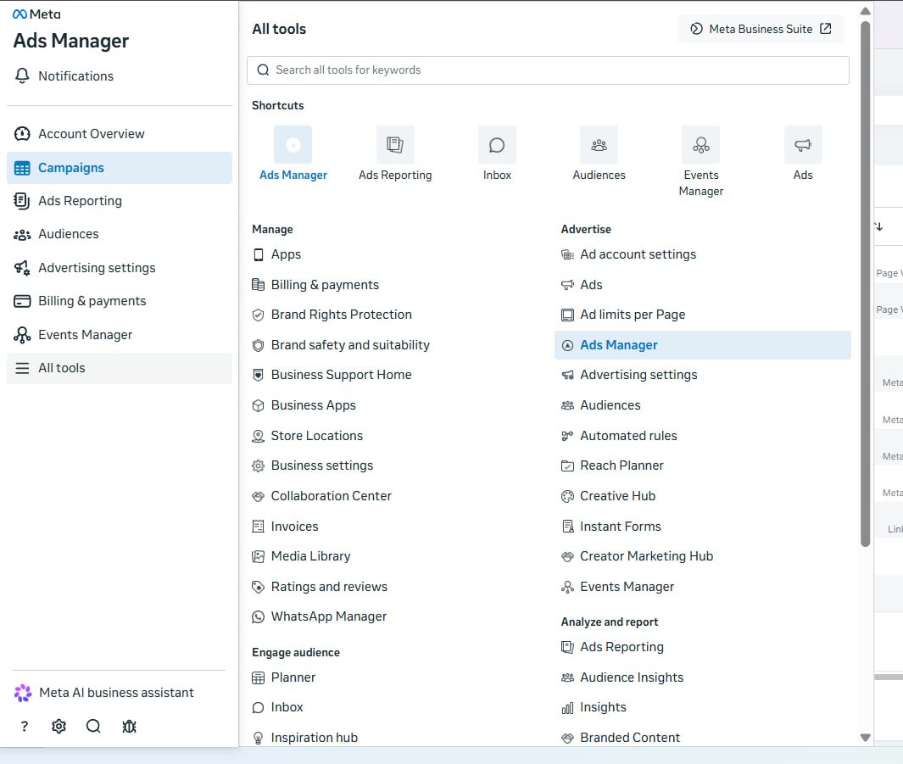This screenshot has height=764, width=903.
Task: Open Inspiration hub
Action: point(305,738)
